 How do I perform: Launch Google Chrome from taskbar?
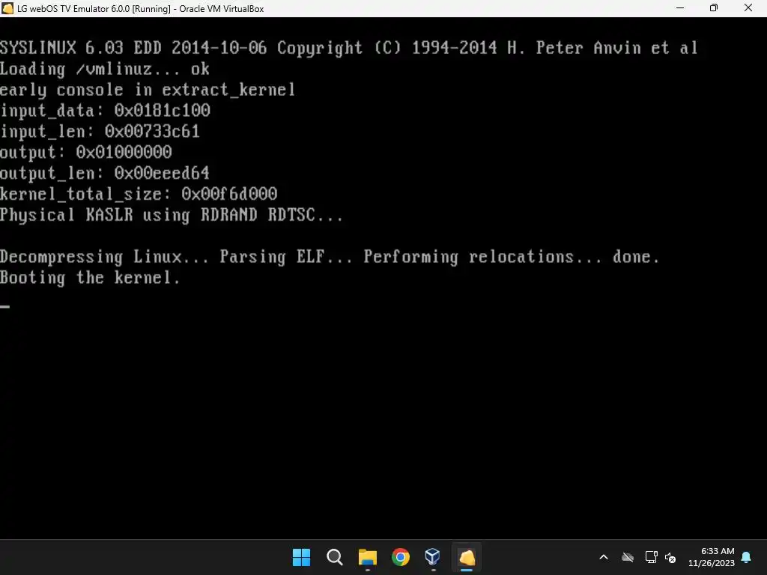pos(401,557)
